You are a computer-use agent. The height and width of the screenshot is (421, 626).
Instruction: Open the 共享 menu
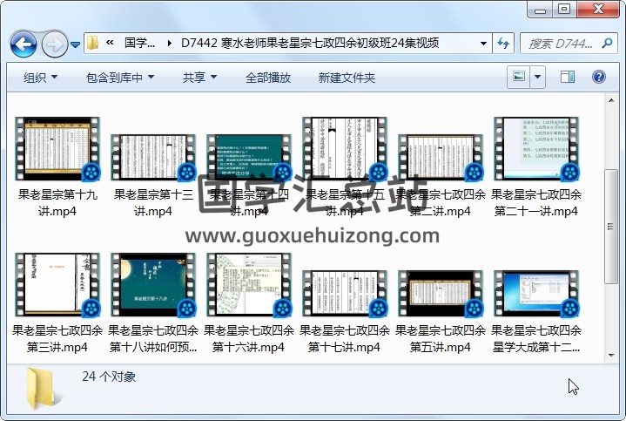point(199,78)
